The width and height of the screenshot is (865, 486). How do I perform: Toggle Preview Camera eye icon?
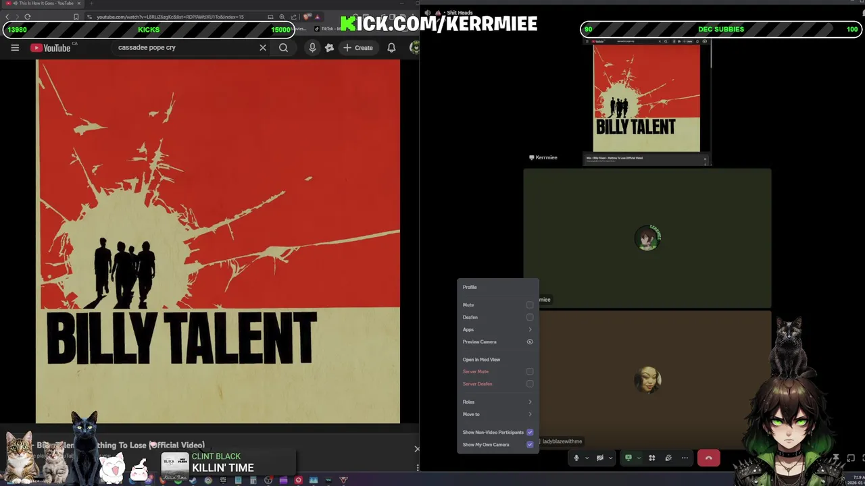(530, 342)
